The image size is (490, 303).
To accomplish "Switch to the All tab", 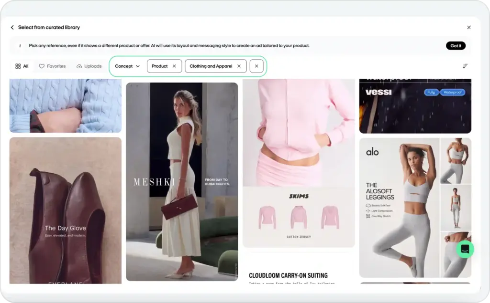I will [x=22, y=66].
